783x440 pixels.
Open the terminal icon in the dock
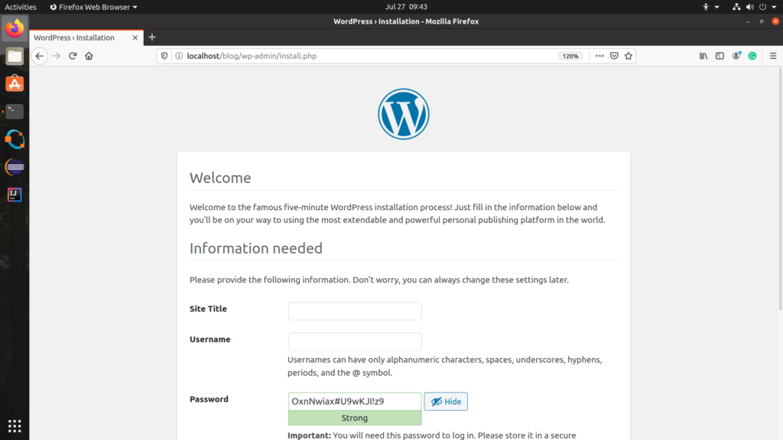tap(15, 111)
